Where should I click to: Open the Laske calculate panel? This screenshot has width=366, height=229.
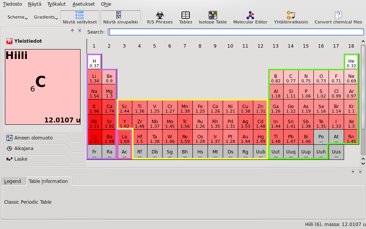click(21, 159)
